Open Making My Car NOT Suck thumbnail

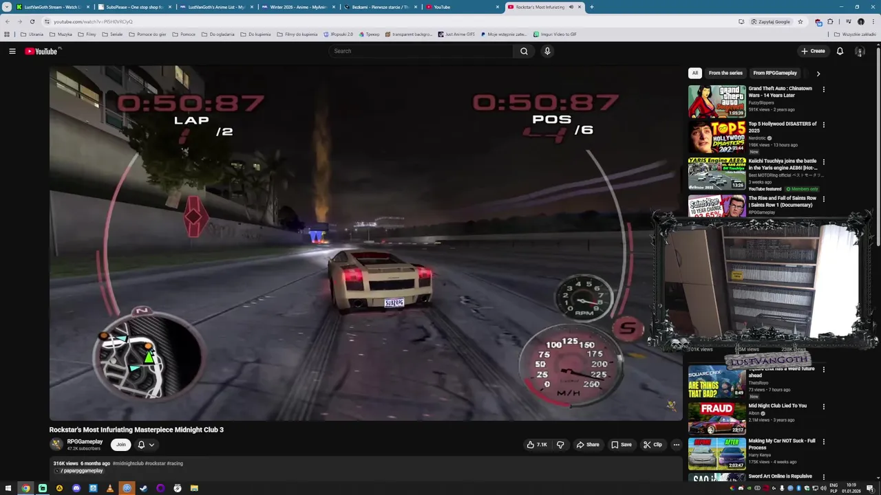(x=717, y=454)
